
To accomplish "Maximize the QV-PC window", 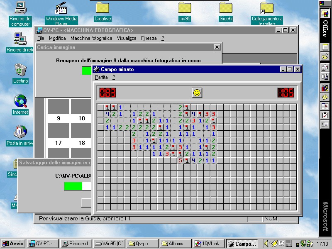I will [x=286, y=30].
